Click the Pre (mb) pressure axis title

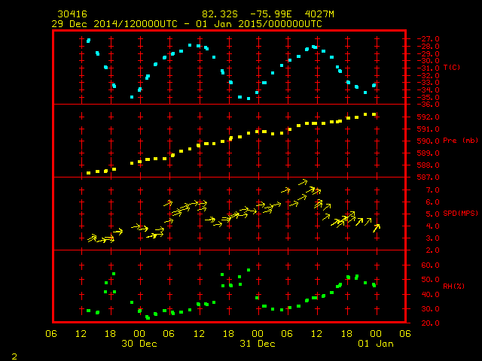[x=460, y=141]
